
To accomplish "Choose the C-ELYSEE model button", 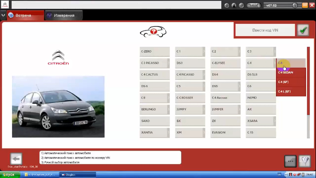I will (225, 63).
